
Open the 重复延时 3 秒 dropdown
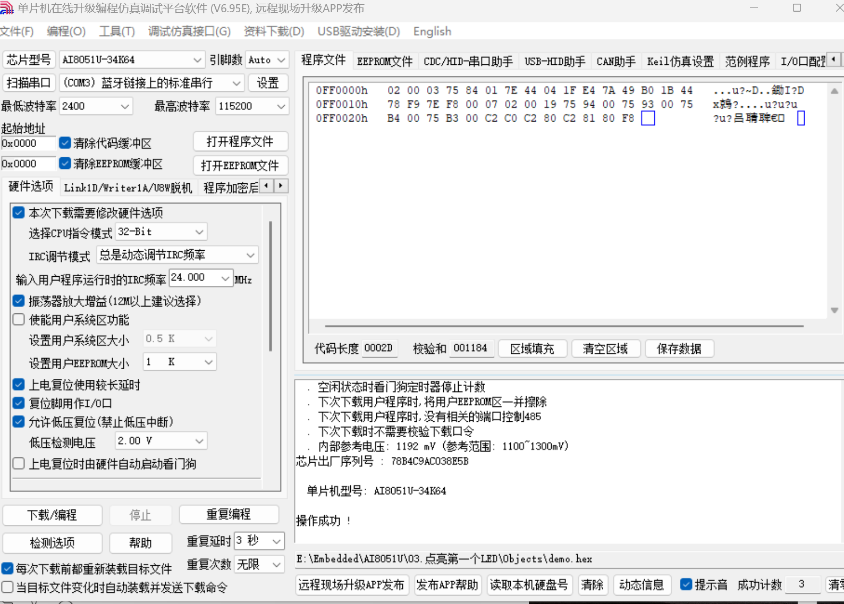[x=259, y=541]
